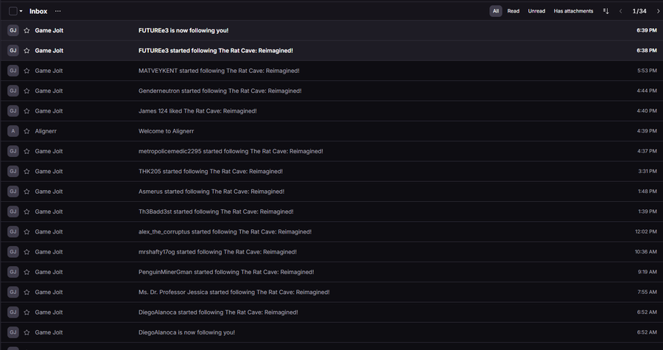Image resolution: width=663 pixels, height=350 pixels.
Task: Go to the previous page of emails
Action: (620, 11)
